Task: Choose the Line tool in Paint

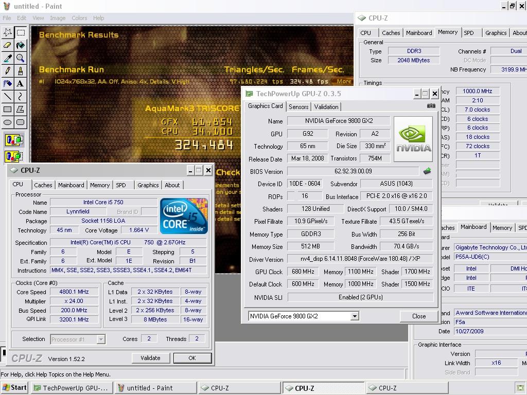Action: click(8, 96)
